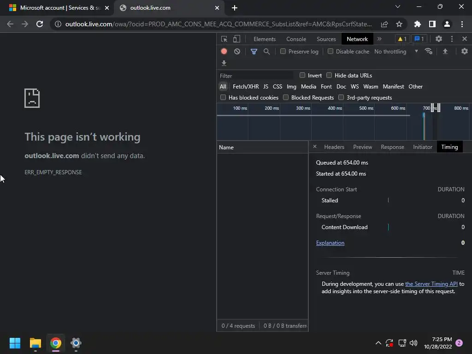Toggle Chrome side panel icon

click(432, 24)
